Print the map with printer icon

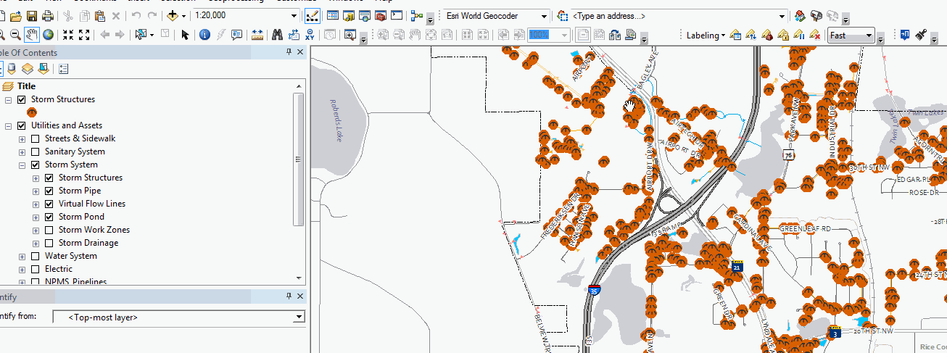(x=48, y=15)
